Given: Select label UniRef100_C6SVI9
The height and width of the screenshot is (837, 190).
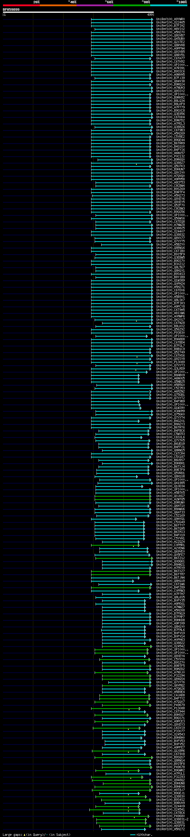Looking at the screenshot, I should (x=170, y=728).
